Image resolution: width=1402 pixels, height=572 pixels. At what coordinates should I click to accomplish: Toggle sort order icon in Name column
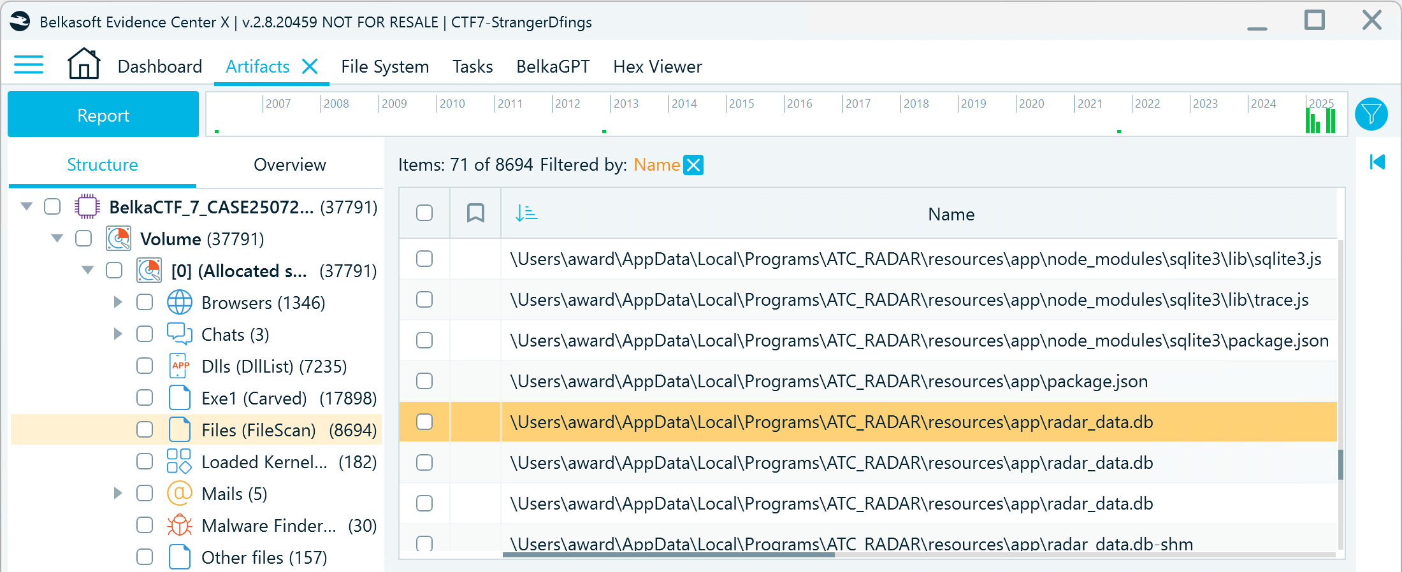point(526,213)
